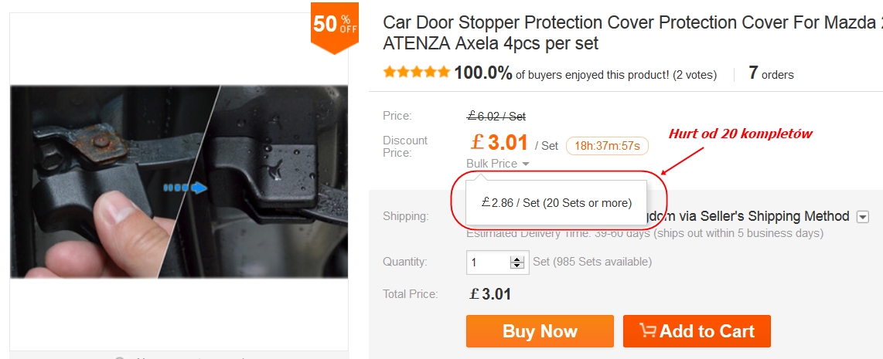
Task: Click the 7 orders count
Action: (x=771, y=74)
